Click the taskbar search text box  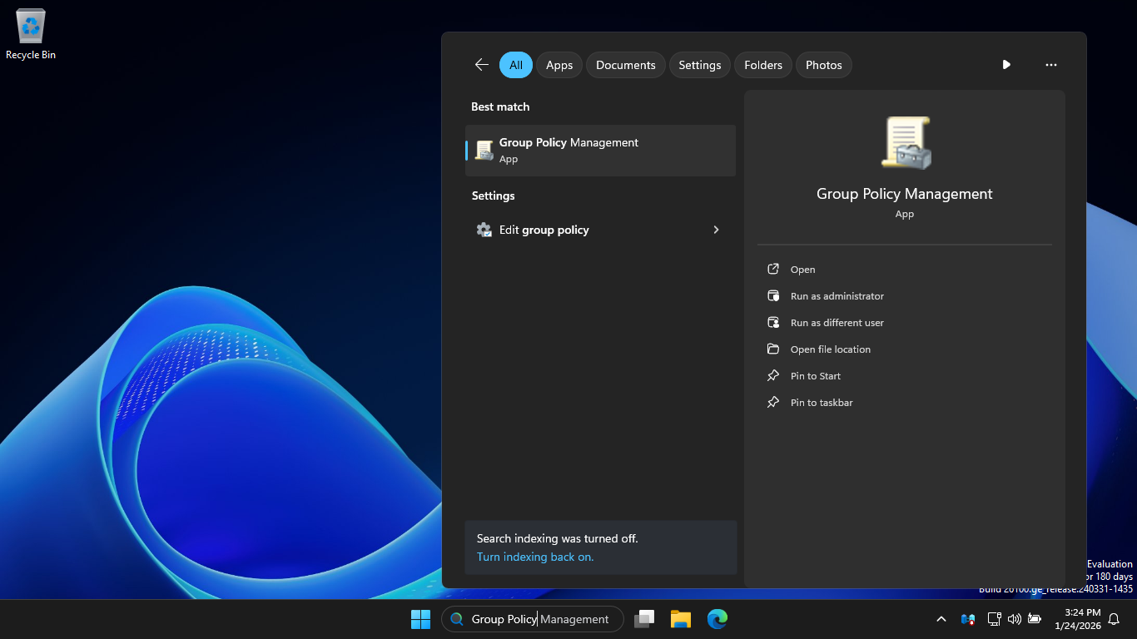541,619
